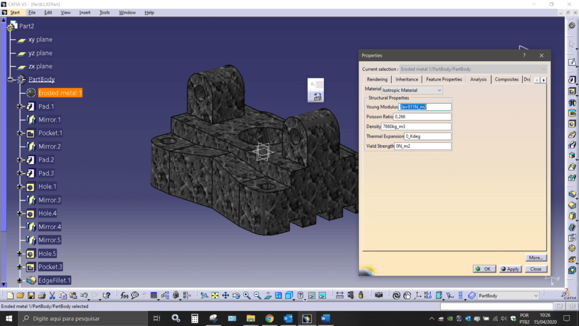Switch to the Rendering tab
Screen dimensions: 579x326
click(x=377, y=79)
